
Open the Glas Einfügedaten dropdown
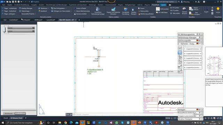[66, 8]
